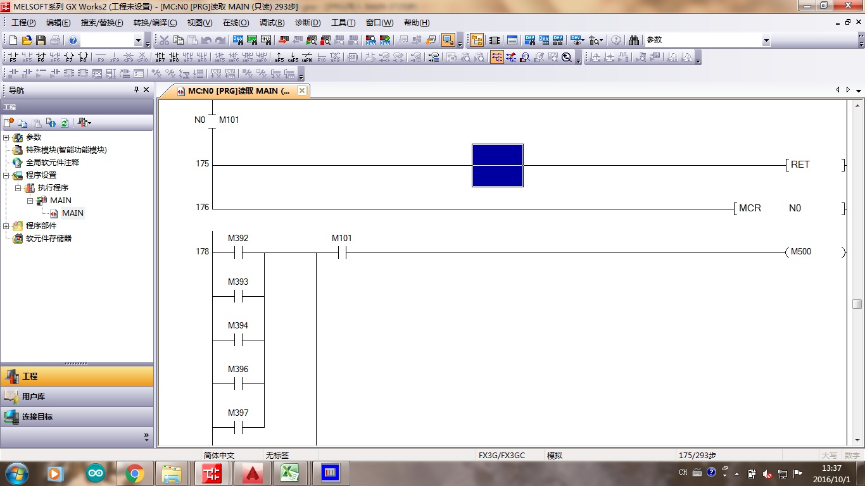Toggle the simulation start/stop button
865x486 pixels.
click(448, 40)
